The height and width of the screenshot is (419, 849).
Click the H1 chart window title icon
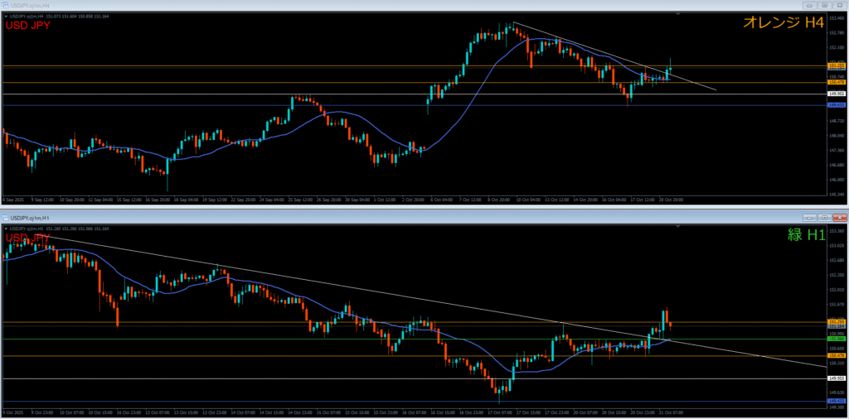point(5,218)
